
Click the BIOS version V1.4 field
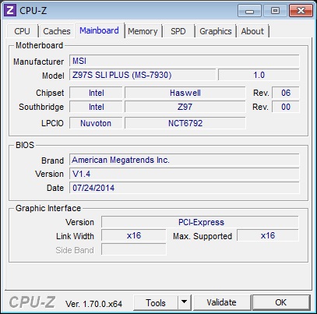[x=185, y=174]
